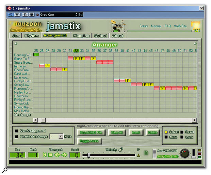The height and width of the screenshot is (175, 211).
Task: Open the preset file manager icon
Action: click(x=81, y=15)
